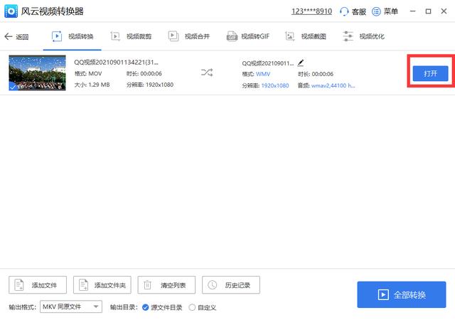The width and height of the screenshot is (455, 320).
Task: Open account link 123****8910
Action: (x=311, y=11)
